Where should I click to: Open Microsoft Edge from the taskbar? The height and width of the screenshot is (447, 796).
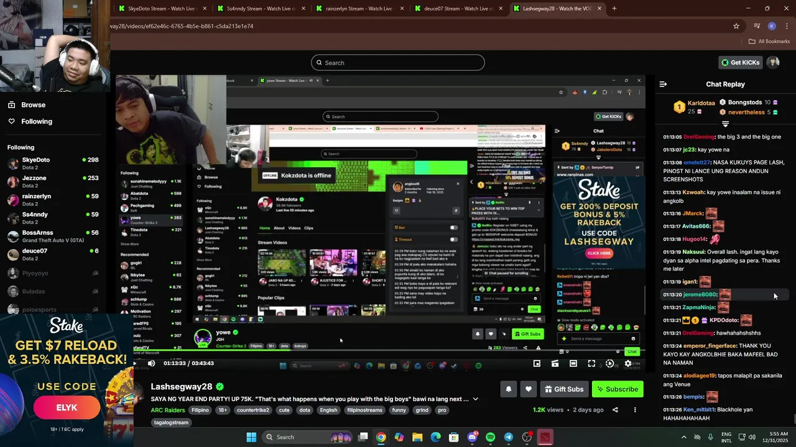[x=435, y=437]
